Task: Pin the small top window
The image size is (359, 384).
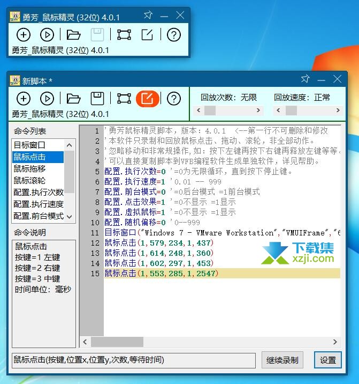Action: click(x=148, y=15)
